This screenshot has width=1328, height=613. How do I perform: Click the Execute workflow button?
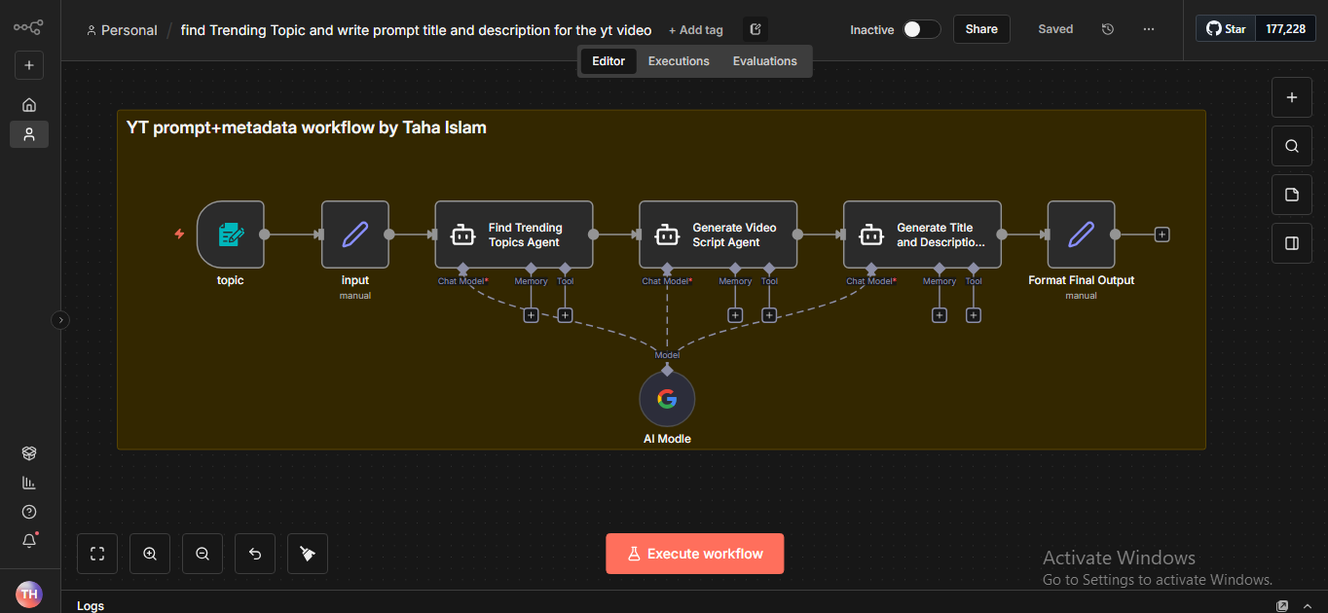click(694, 554)
